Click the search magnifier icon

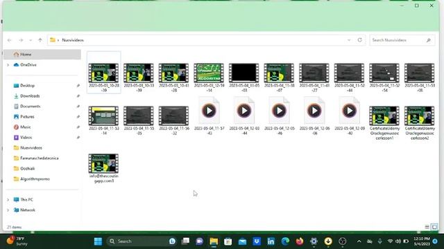click(429, 40)
